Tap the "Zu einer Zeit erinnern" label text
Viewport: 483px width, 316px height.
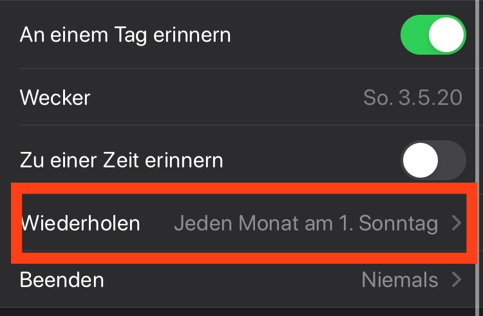coord(121,160)
